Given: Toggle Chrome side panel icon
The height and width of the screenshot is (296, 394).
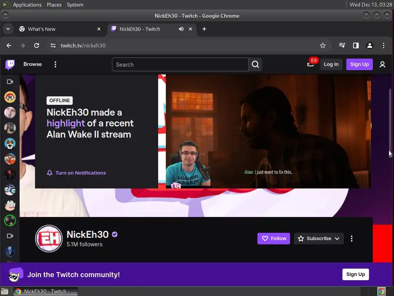Looking at the screenshot, I should 356,45.
